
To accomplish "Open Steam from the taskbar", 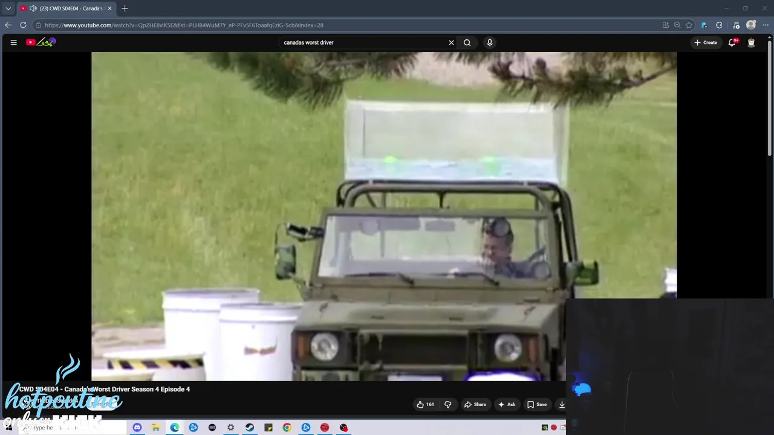I will (250, 427).
